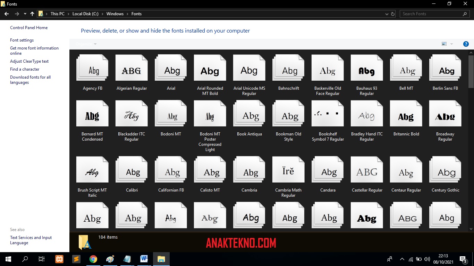
Task: Open recent locations dropdown arrow
Action: [25, 14]
